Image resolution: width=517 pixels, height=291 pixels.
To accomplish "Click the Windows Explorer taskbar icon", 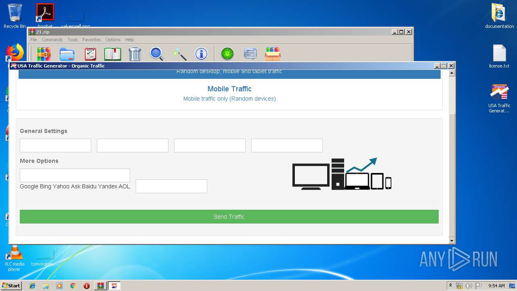I will pos(46,286).
